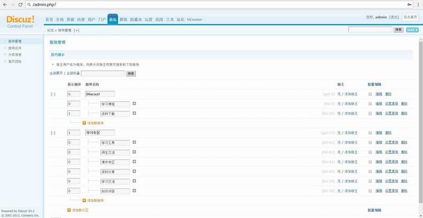Click 设置复制 link for the 资料下载 row
Screen dimensions: 423x218
pyautogui.click(x=391, y=113)
